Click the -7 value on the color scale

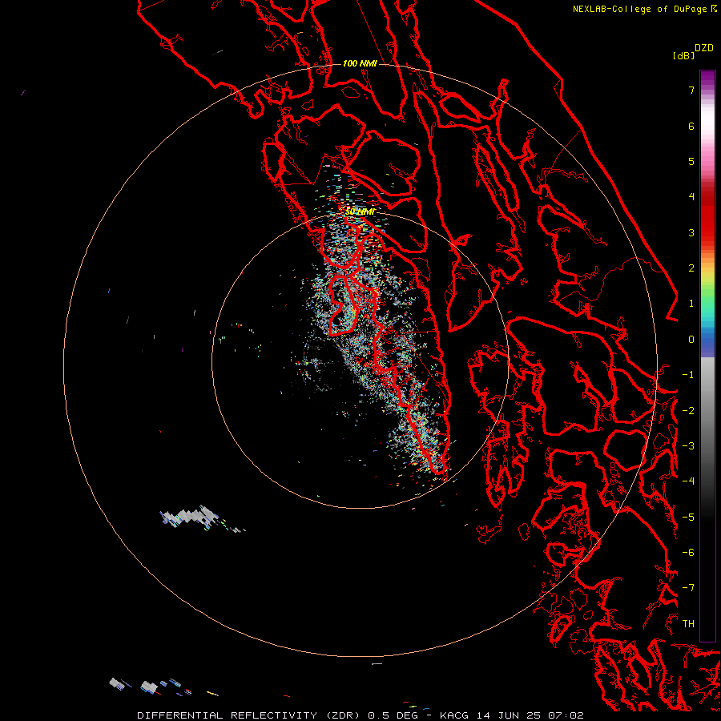click(x=688, y=588)
